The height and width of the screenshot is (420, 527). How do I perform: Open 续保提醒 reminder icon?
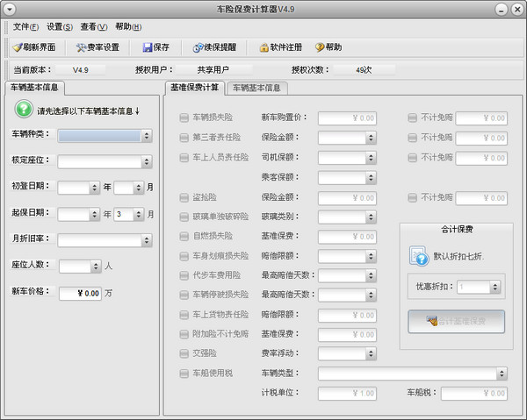pos(198,47)
